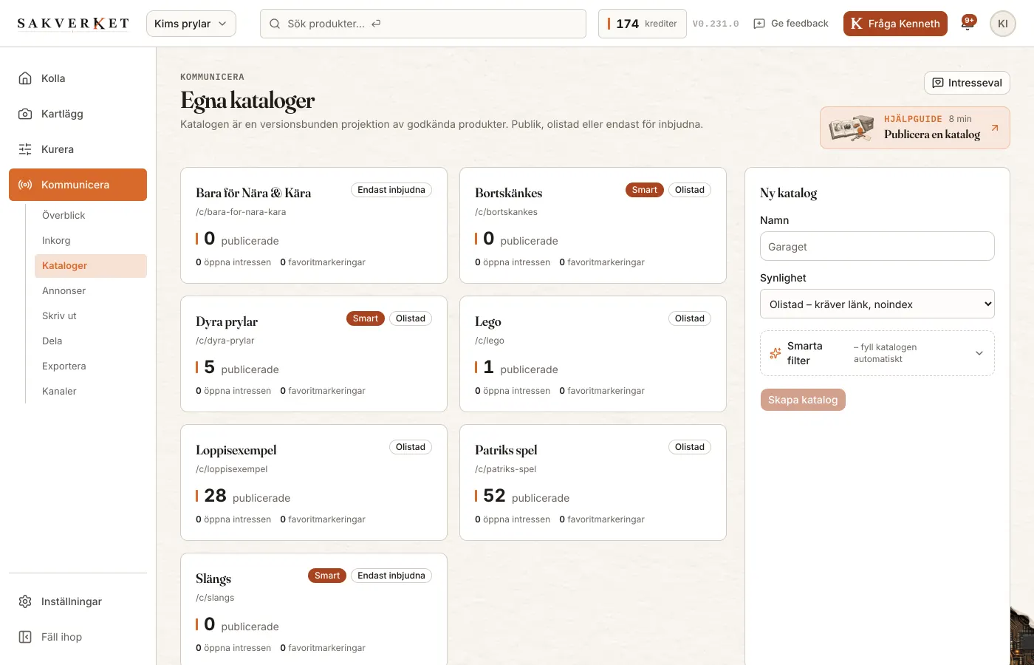Click the Smarta filter sparkle icon
The width and height of the screenshot is (1034, 665).
(x=775, y=353)
